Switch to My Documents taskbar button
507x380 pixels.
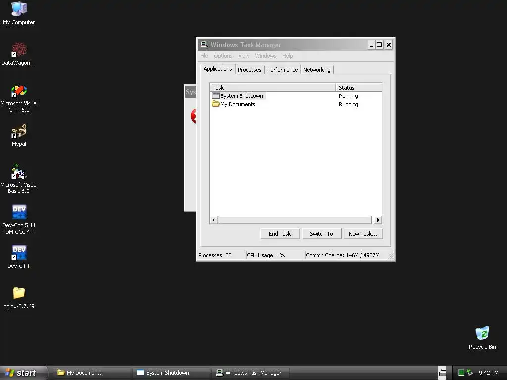click(x=92, y=373)
